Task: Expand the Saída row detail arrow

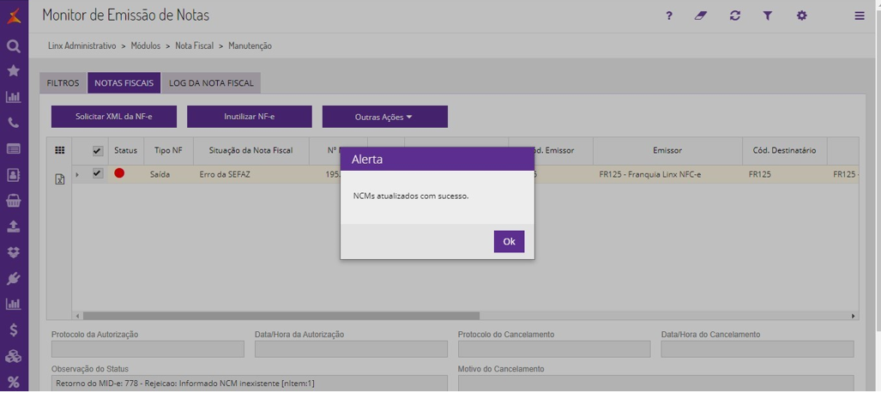Action: [x=77, y=175]
